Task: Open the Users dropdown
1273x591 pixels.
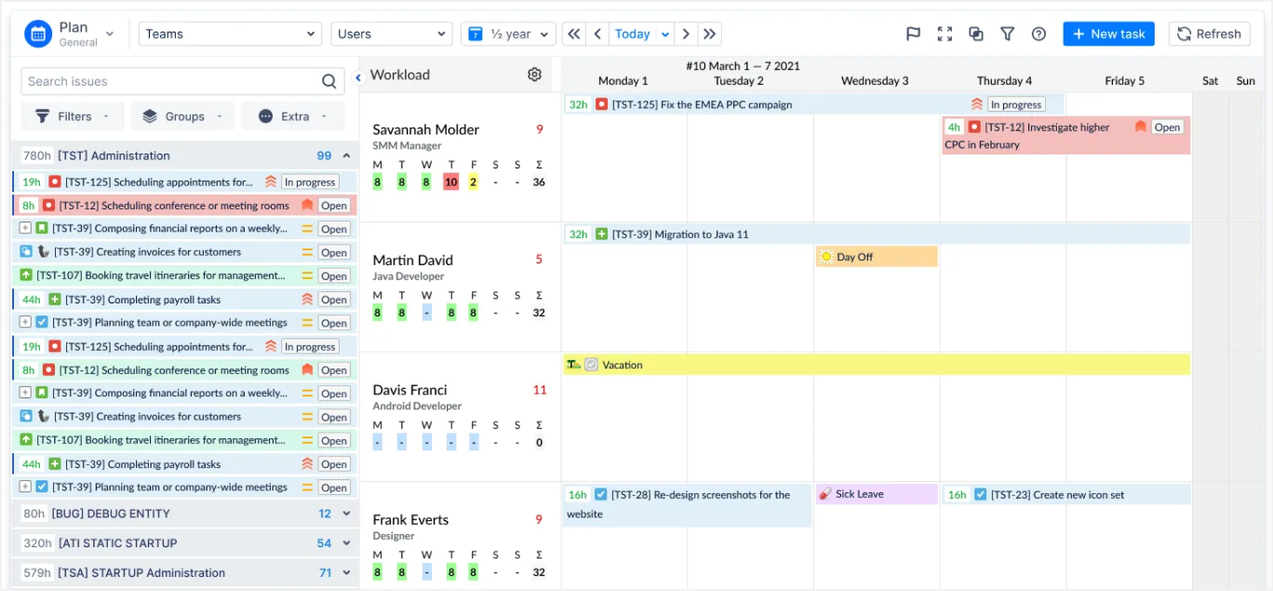Action: tap(391, 34)
